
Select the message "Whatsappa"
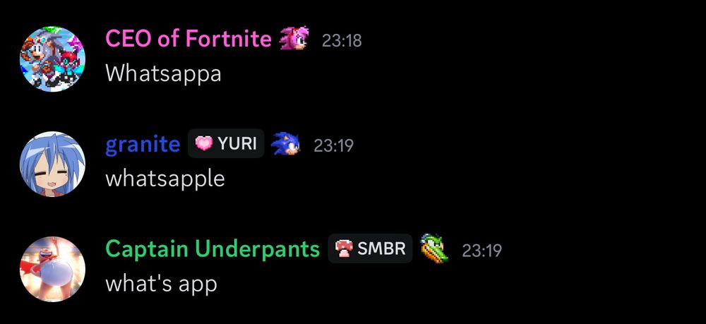tap(164, 73)
